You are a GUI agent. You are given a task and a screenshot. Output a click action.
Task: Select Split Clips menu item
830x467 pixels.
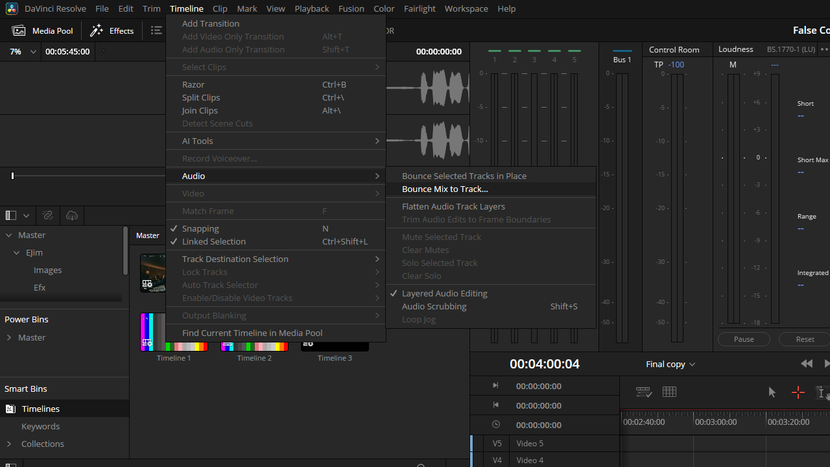pos(276,97)
